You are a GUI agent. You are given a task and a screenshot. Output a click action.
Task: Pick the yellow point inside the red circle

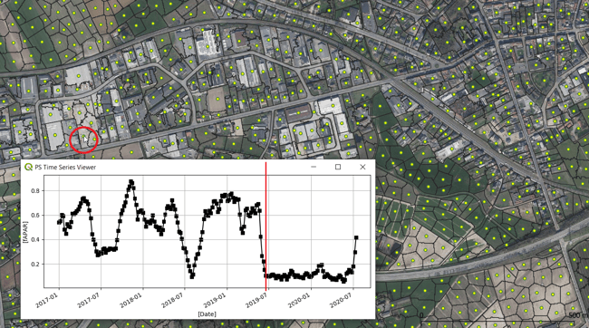coord(83,137)
